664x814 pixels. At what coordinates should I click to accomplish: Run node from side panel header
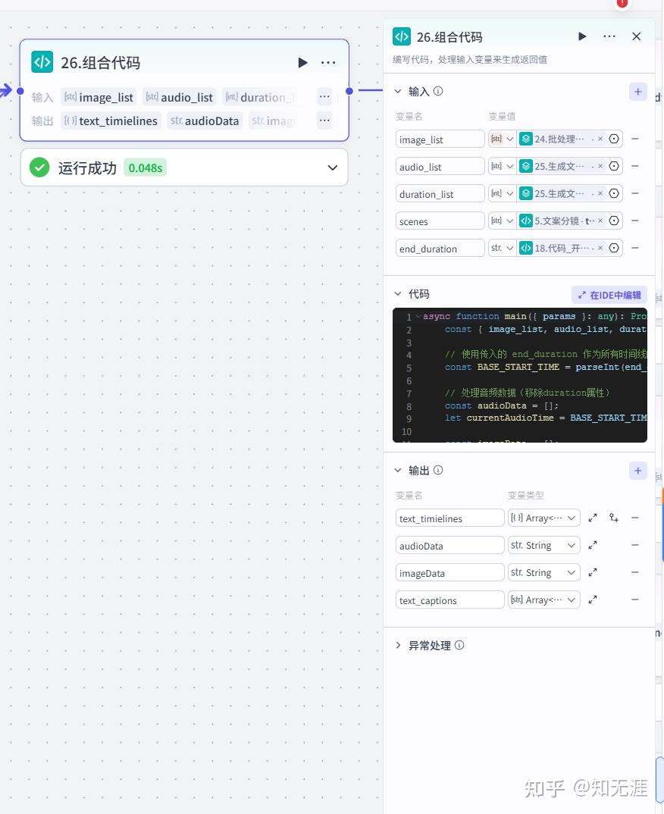coord(582,36)
